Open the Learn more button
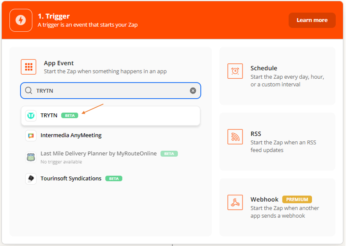 click(312, 20)
